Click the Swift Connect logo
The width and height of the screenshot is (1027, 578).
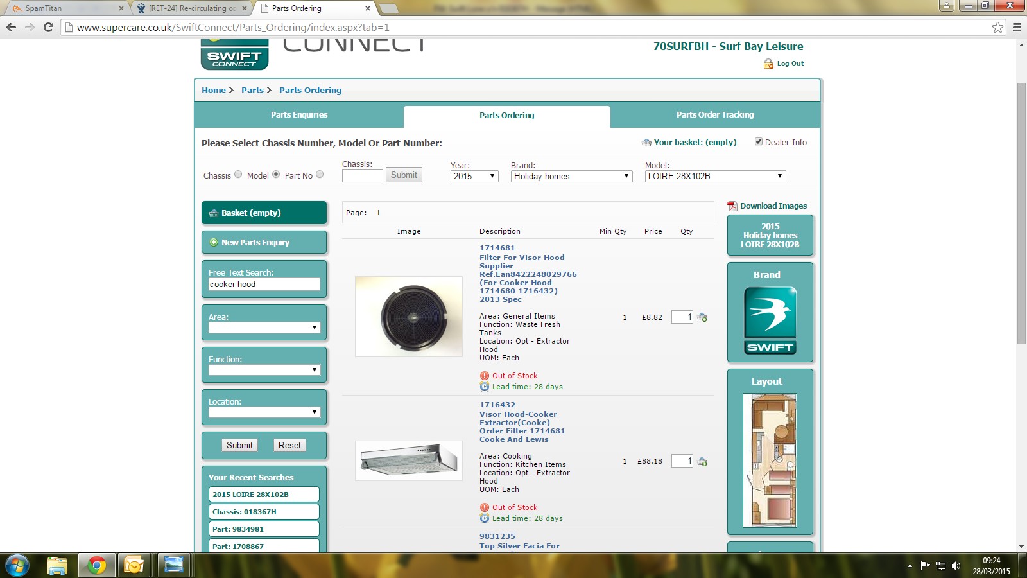[x=234, y=55]
